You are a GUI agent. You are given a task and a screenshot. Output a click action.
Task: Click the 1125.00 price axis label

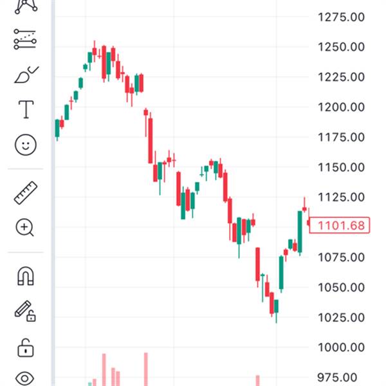342,197
